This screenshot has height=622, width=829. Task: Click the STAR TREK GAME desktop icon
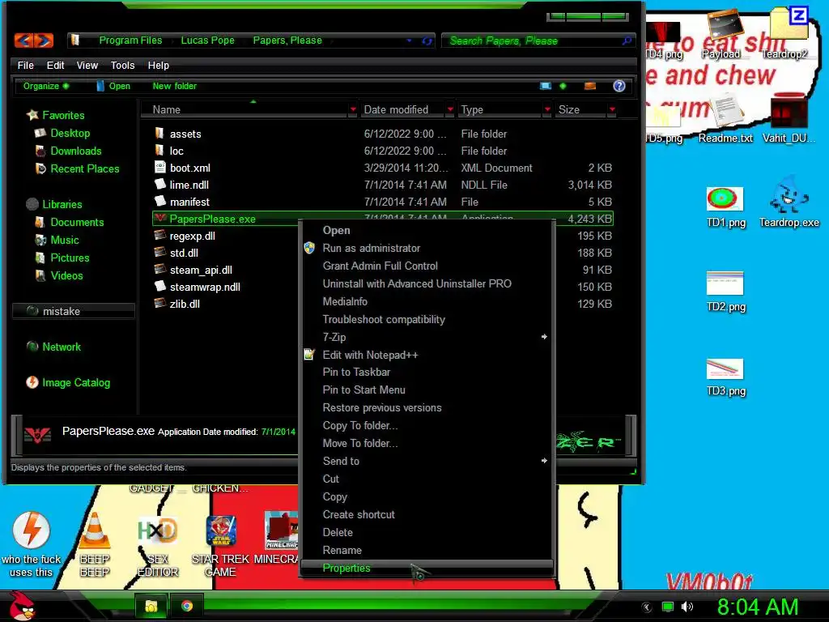coord(220,547)
